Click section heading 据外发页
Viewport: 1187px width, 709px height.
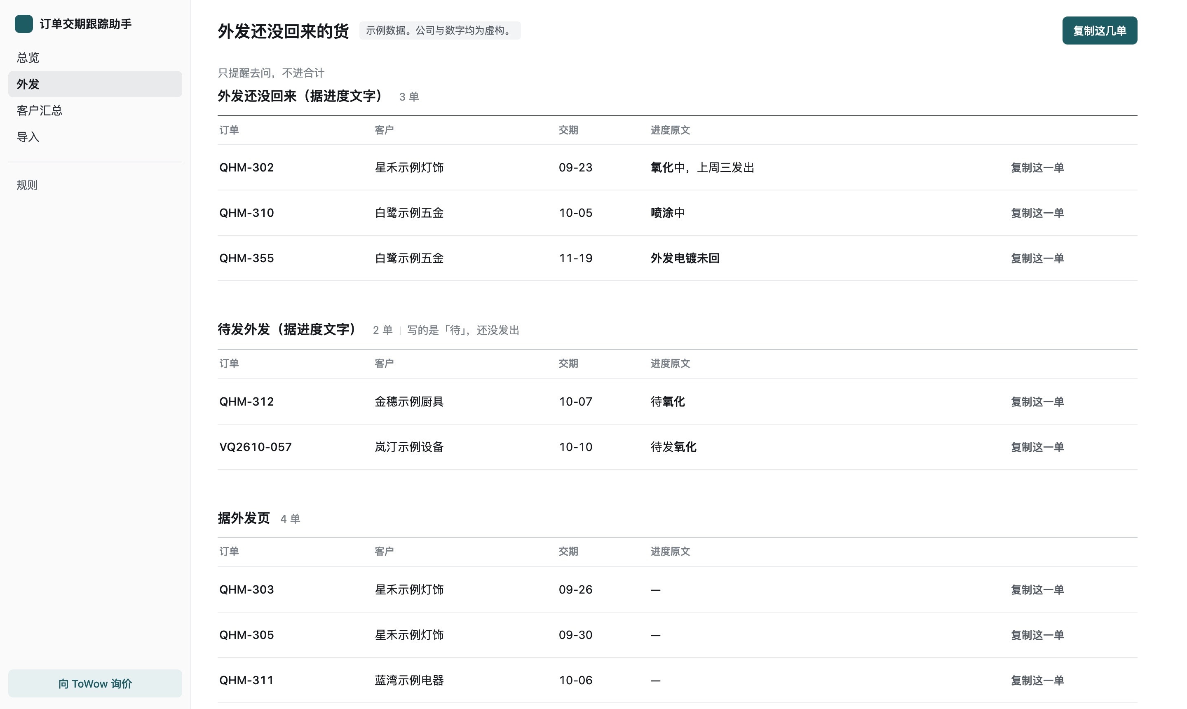point(244,518)
